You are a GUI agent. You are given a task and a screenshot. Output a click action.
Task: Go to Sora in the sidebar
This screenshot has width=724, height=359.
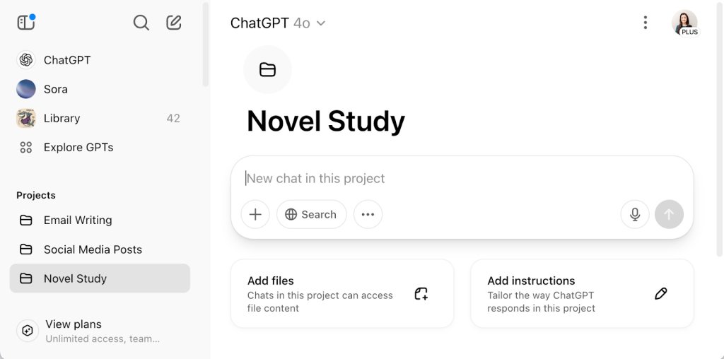55,89
